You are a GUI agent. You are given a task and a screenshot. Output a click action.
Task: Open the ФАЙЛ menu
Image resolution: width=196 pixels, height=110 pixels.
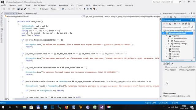pos(4,5)
